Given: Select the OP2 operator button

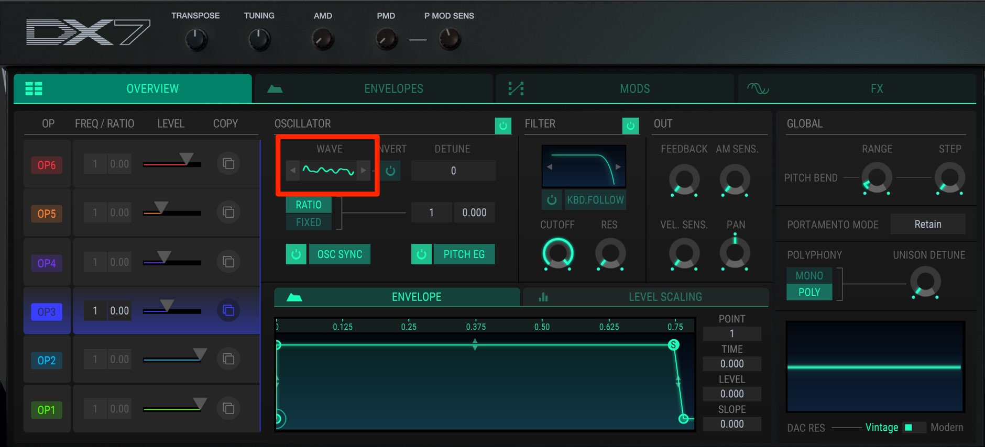Looking at the screenshot, I should [x=47, y=360].
